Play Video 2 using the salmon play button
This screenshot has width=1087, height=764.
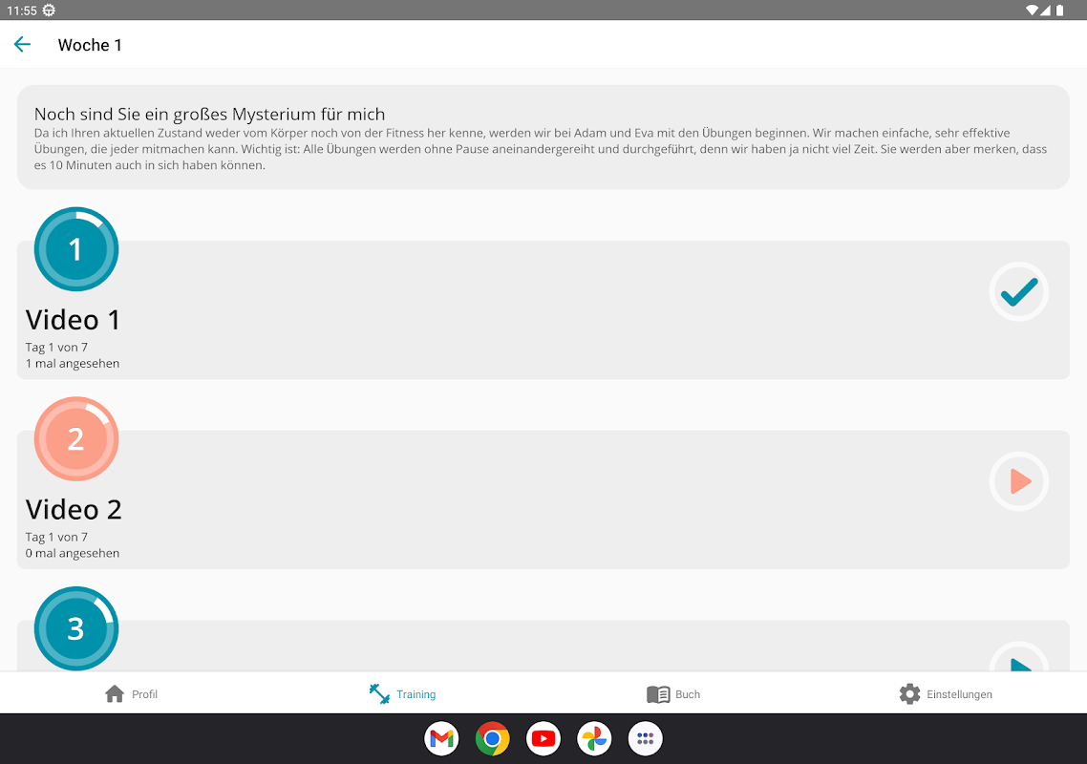click(x=1018, y=481)
